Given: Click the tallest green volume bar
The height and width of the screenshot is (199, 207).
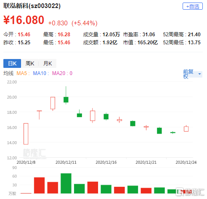Looking at the screenshot, I should [x=66, y=183].
